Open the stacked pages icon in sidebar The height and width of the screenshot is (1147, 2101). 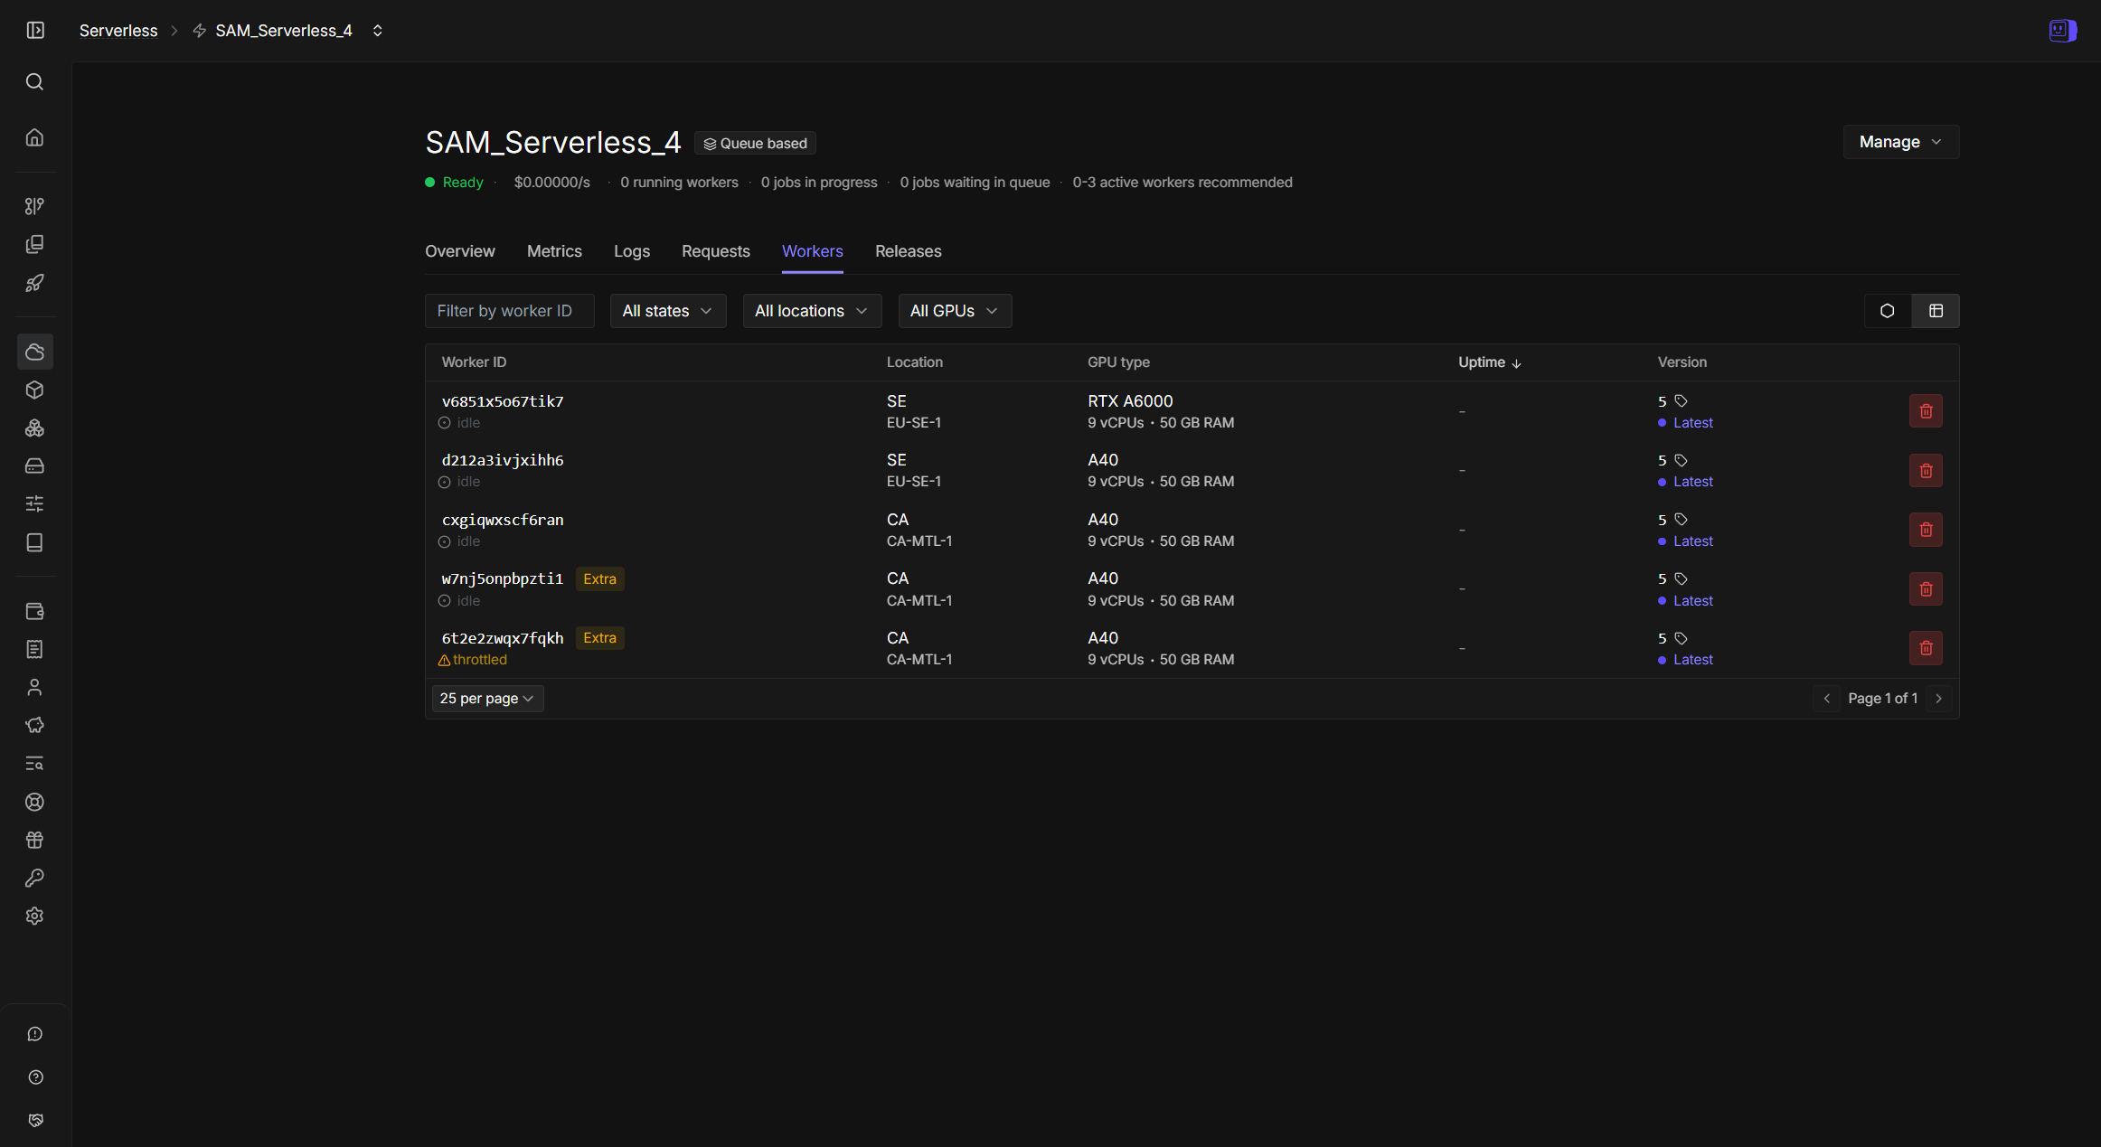click(x=35, y=245)
